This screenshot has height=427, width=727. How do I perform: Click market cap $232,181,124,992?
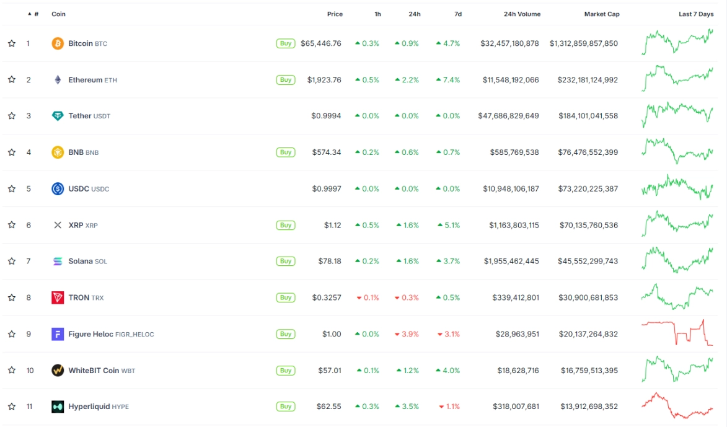[x=588, y=80]
